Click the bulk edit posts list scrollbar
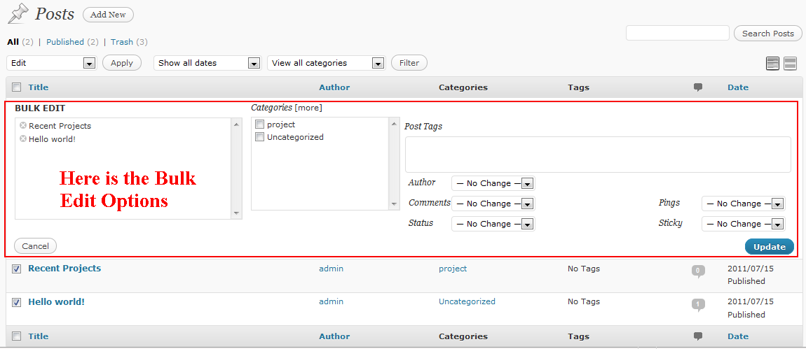The height and width of the screenshot is (349, 806). coord(236,168)
